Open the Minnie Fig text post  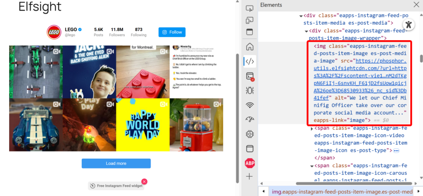pos(196,72)
